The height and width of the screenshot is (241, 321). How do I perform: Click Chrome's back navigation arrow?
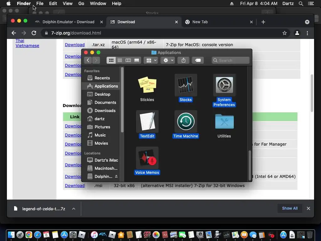point(14,33)
